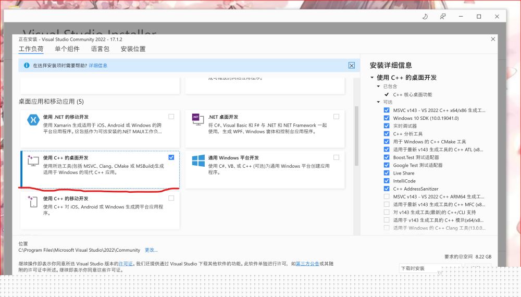Click the C++ desktop development monitor icon
521x297 pixels.
point(33,160)
